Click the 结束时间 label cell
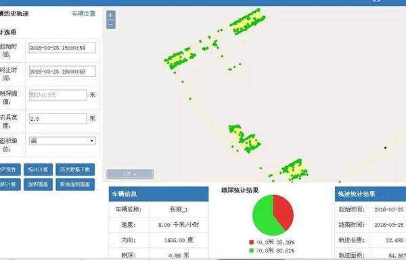This screenshot has height=260, width=406. click(352, 225)
